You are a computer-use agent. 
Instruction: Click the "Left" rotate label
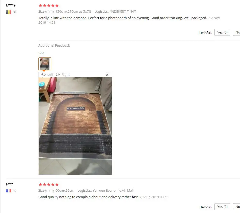pos(50,75)
